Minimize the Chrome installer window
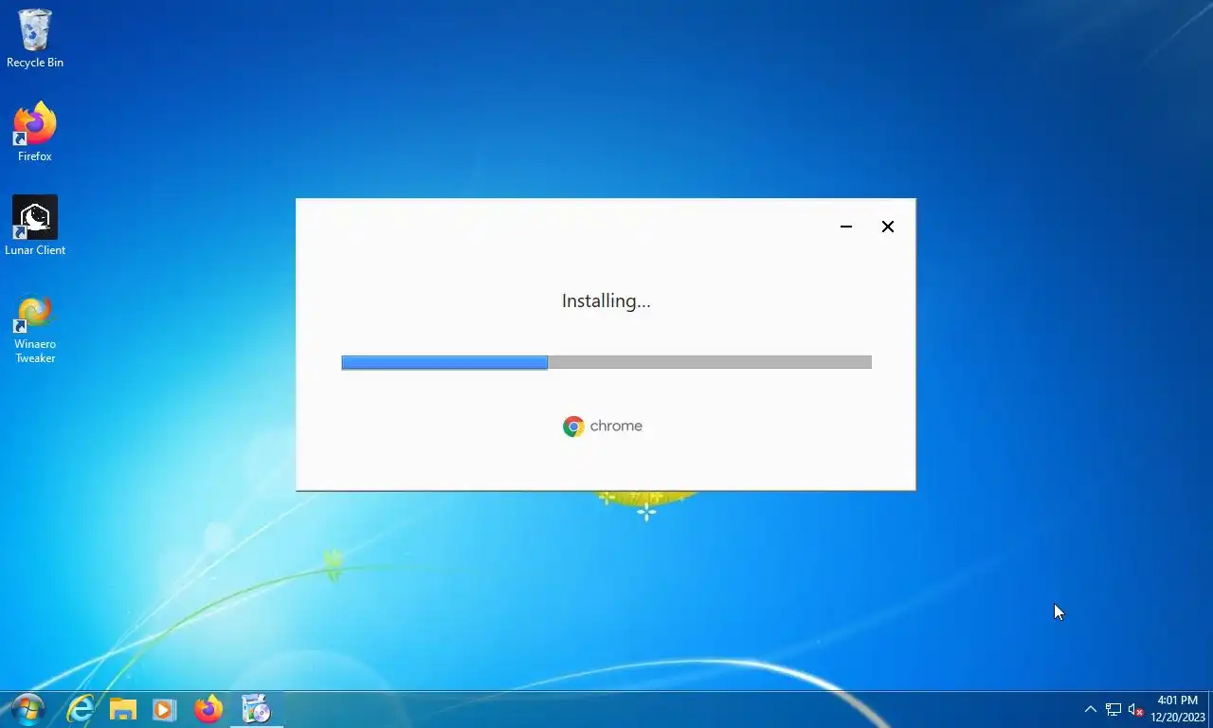This screenshot has height=728, width=1213. (x=846, y=227)
